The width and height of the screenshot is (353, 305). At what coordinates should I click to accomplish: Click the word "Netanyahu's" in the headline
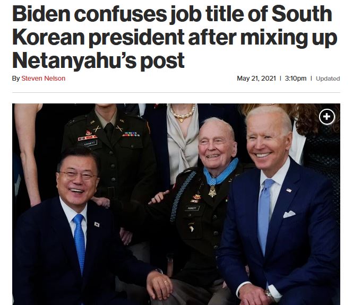(74, 60)
